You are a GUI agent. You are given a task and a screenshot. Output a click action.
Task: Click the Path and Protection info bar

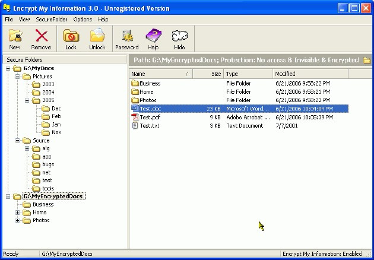point(250,60)
